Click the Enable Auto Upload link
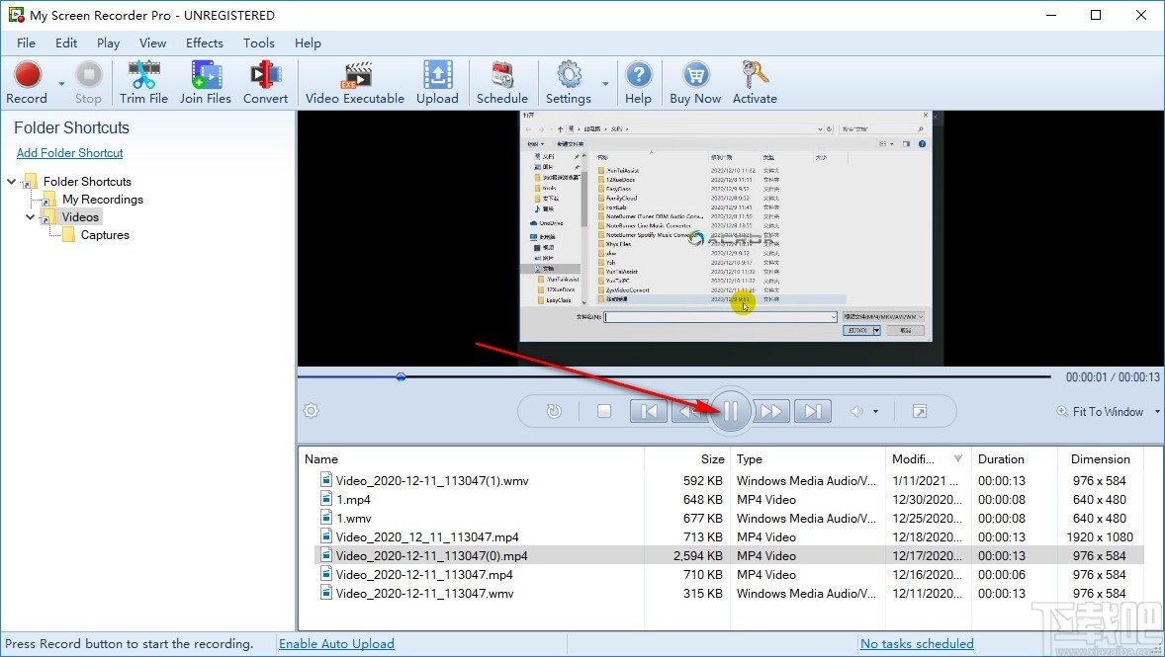Viewport: 1165px width, 657px height. click(x=336, y=643)
